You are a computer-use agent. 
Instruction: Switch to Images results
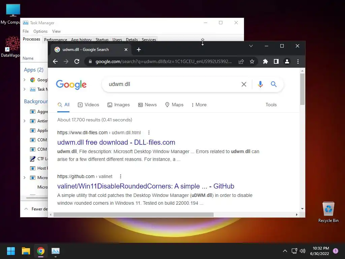pyautogui.click(x=119, y=105)
